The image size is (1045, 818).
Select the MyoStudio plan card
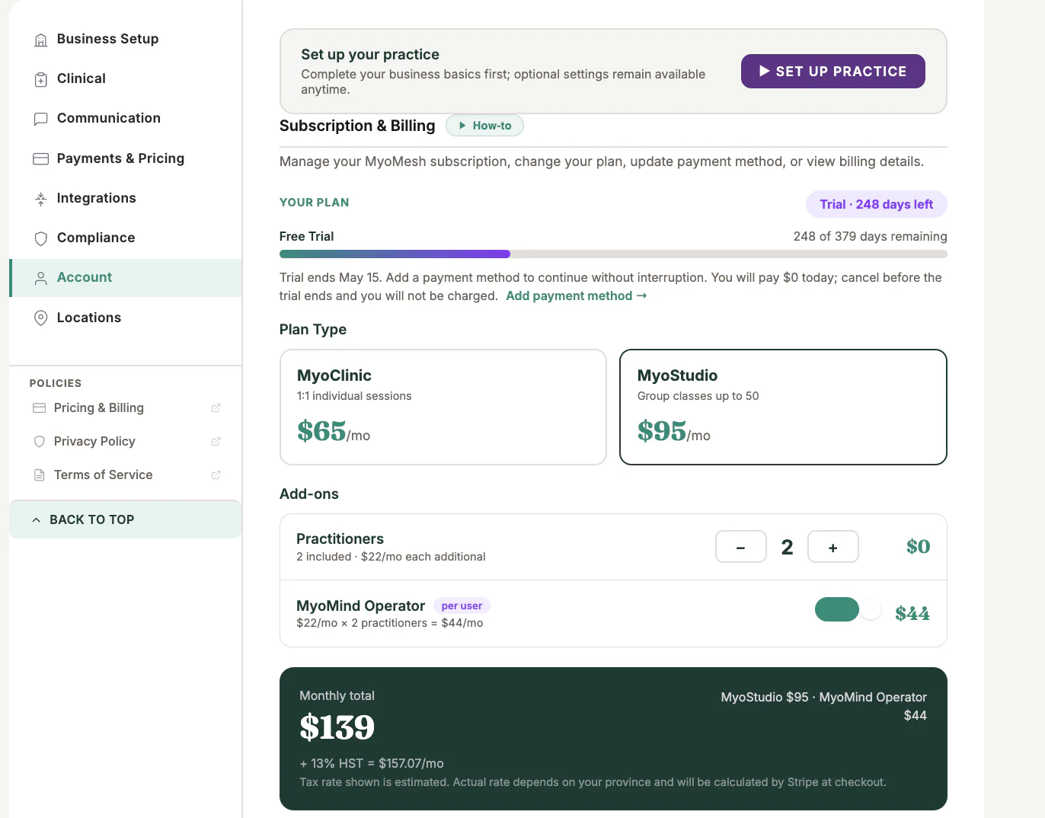[783, 407]
